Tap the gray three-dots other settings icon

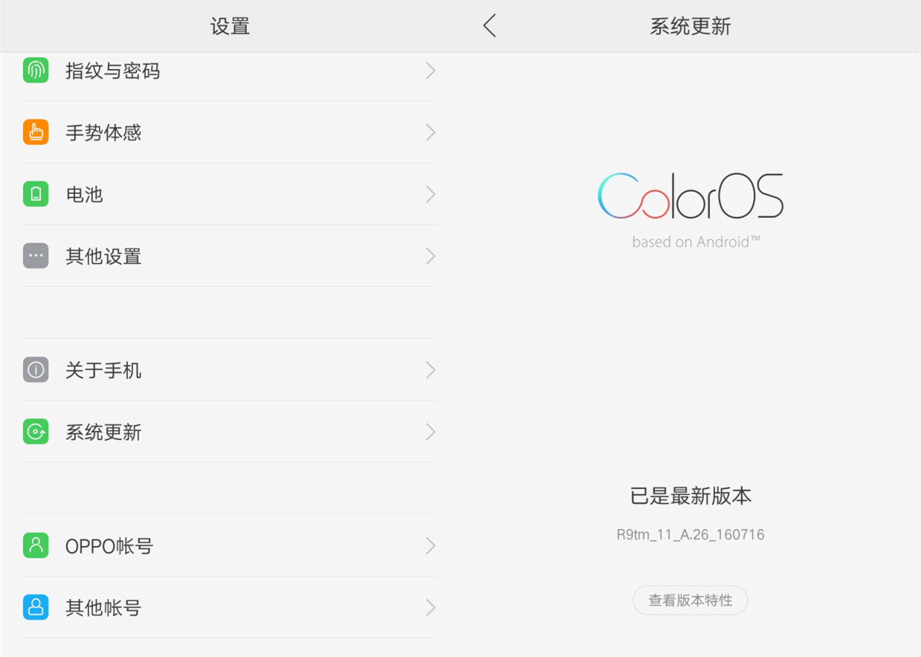coord(36,256)
